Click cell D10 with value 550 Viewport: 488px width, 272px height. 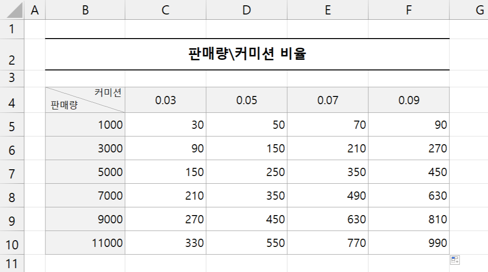[247, 243]
